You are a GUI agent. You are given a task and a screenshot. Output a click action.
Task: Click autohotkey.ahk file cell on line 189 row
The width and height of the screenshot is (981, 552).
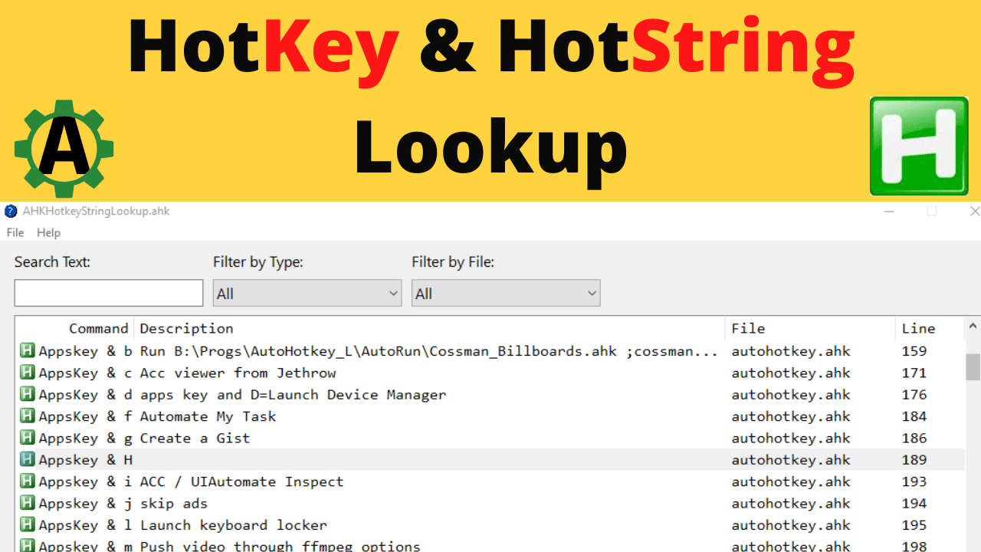[x=791, y=460]
